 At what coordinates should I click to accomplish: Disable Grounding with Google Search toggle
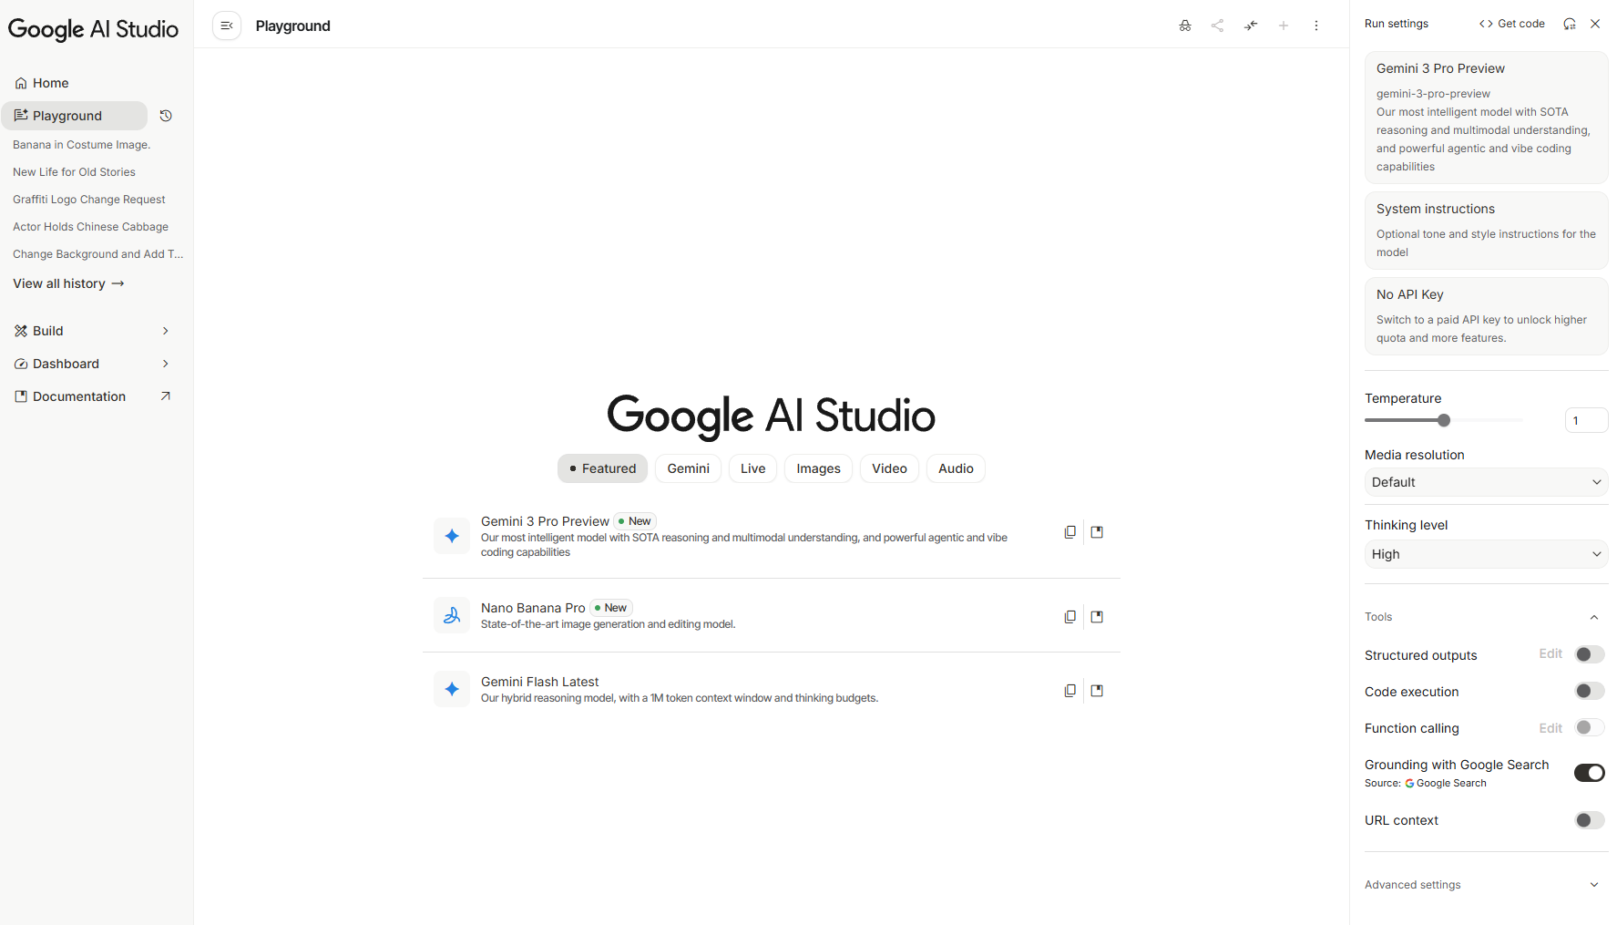1590,773
